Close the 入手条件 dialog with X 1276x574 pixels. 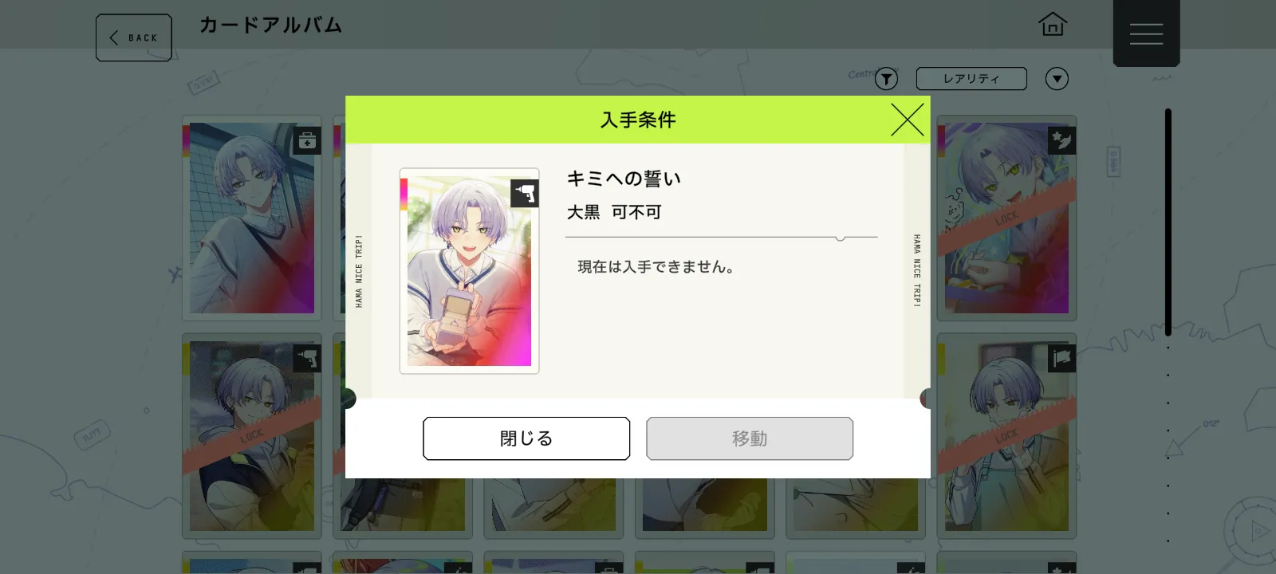click(907, 120)
